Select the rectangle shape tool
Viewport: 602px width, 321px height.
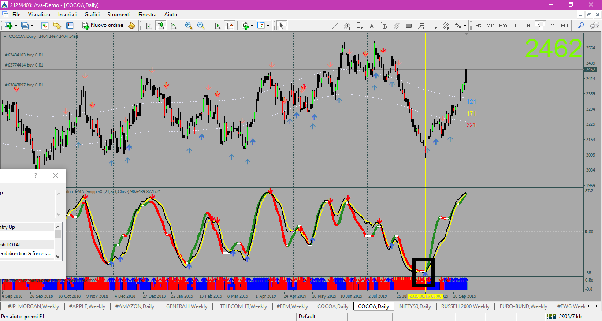coord(409,26)
